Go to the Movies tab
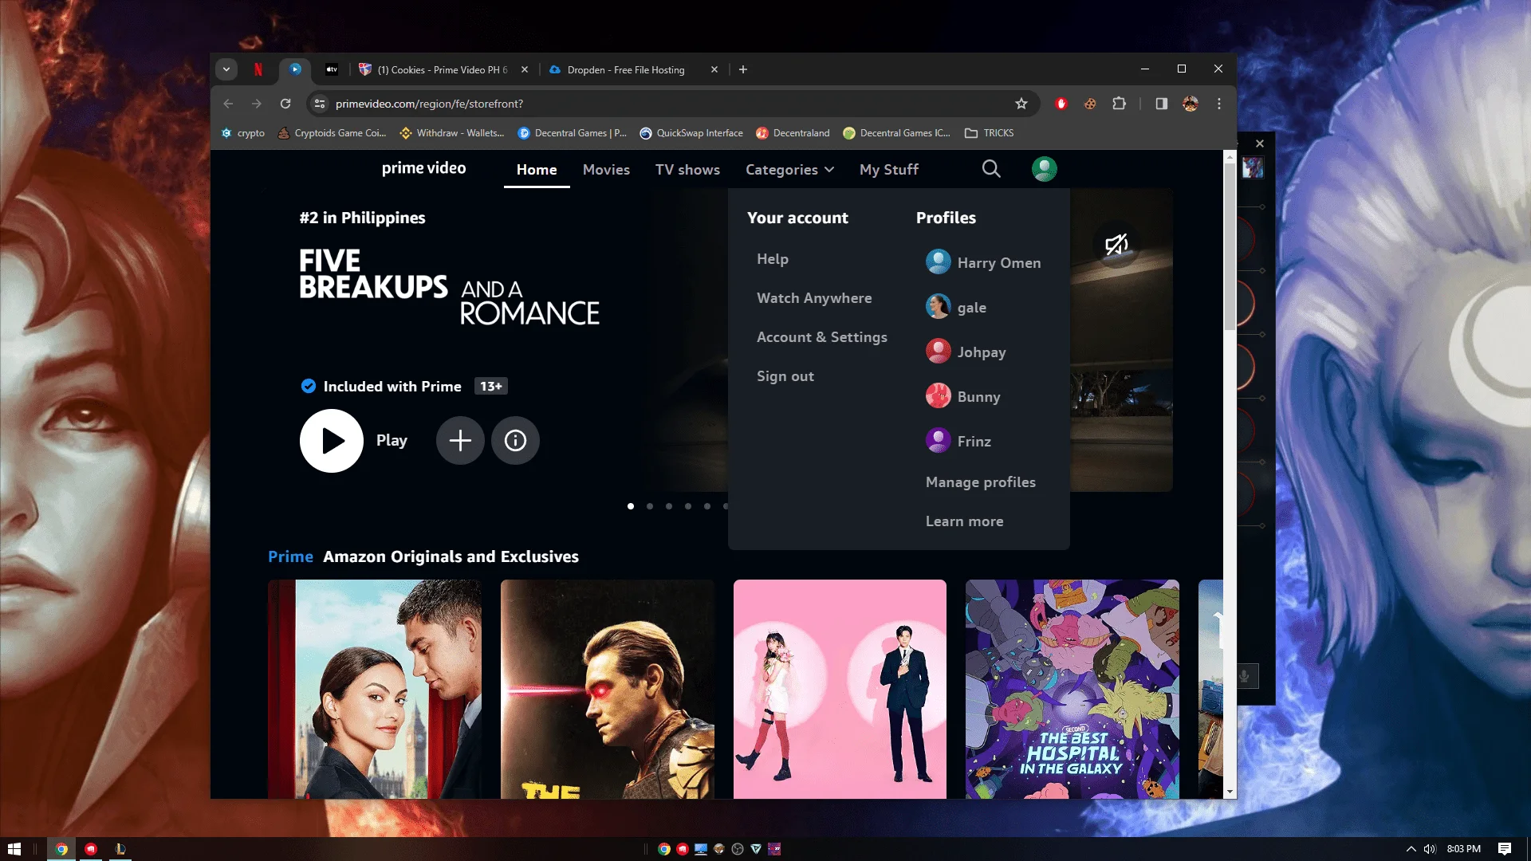Viewport: 1531px width, 861px height. tap(606, 170)
